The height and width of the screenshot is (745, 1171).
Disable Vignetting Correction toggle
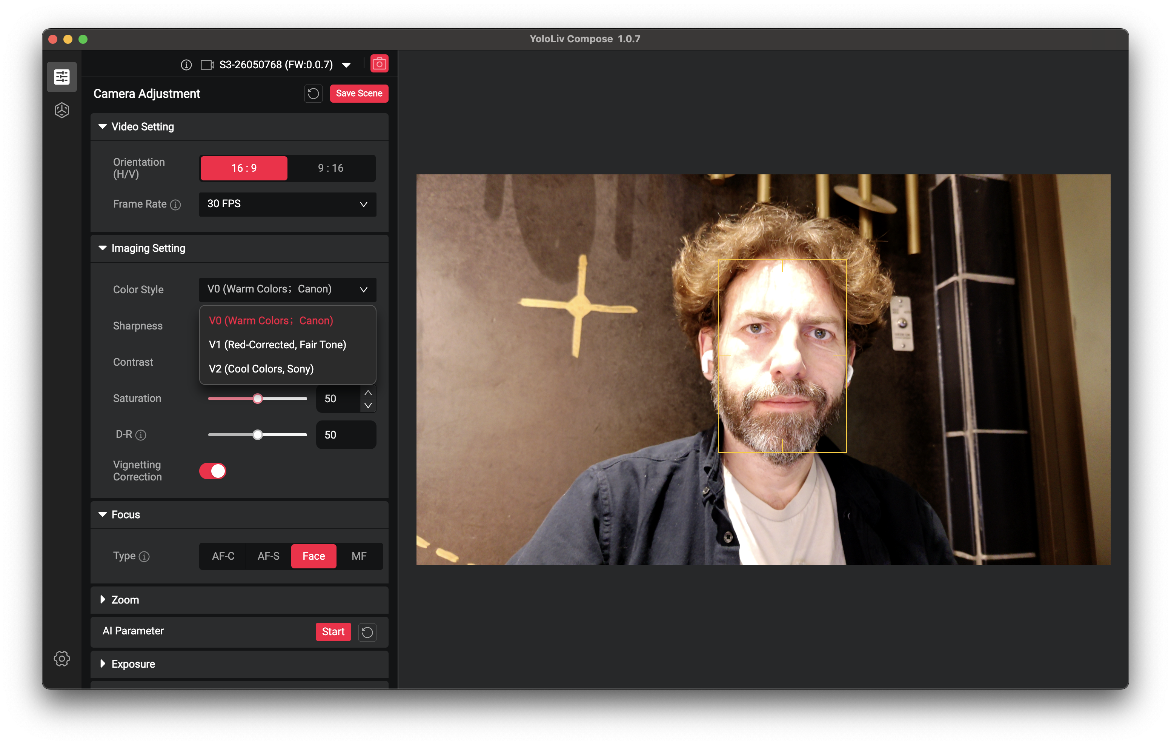pos(212,471)
